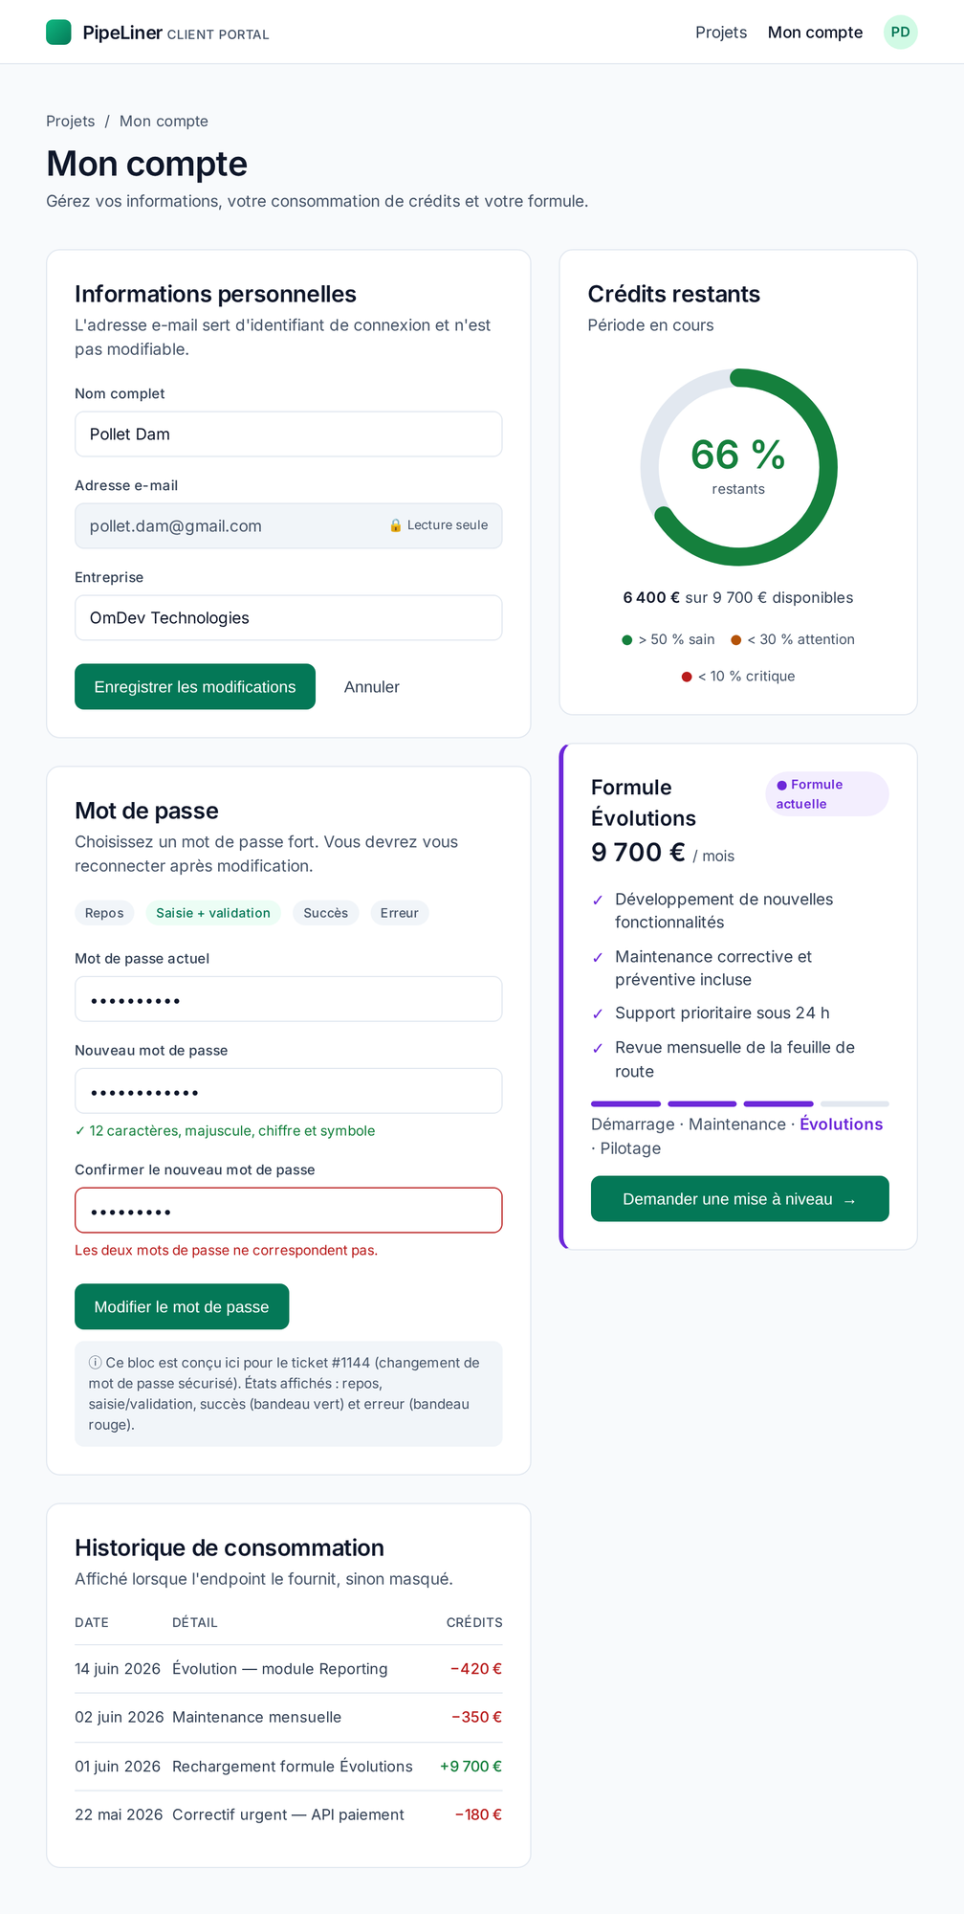
Task: Open Mon compte in the top navigation
Action: [x=815, y=33]
